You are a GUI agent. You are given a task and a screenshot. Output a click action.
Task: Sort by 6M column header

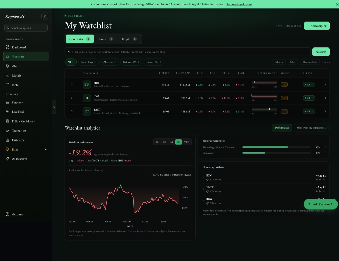(241, 73)
